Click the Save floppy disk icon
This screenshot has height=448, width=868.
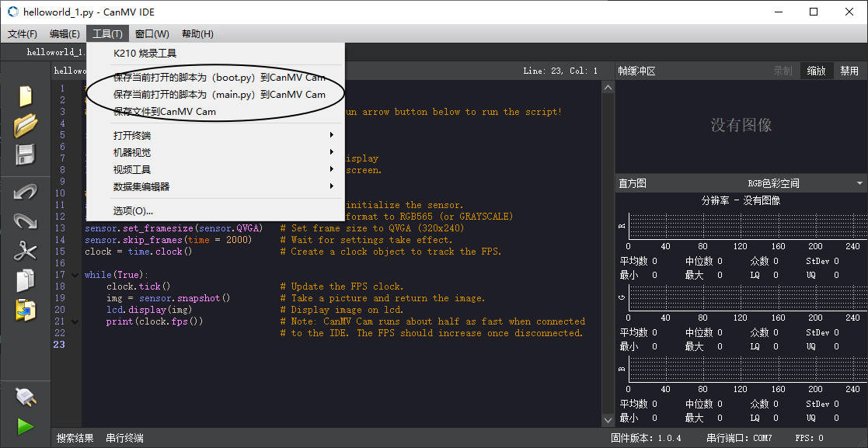tap(26, 155)
